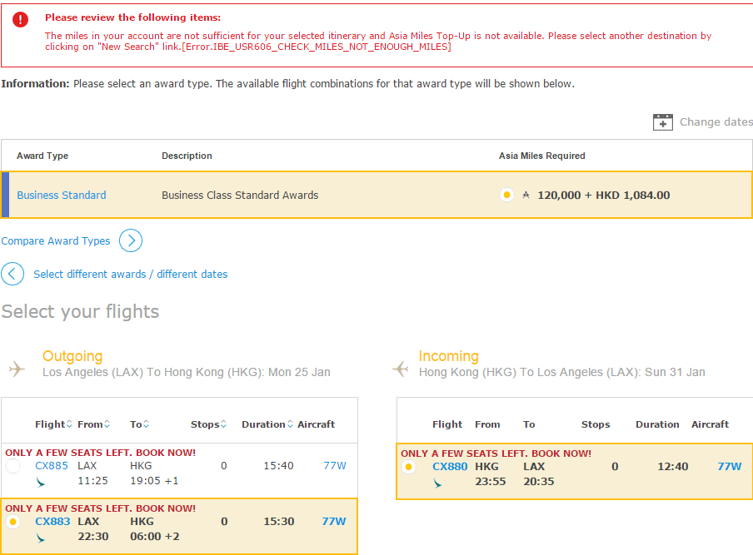Open the CX885 flight number link
The height and width of the screenshot is (555, 753).
52,466
